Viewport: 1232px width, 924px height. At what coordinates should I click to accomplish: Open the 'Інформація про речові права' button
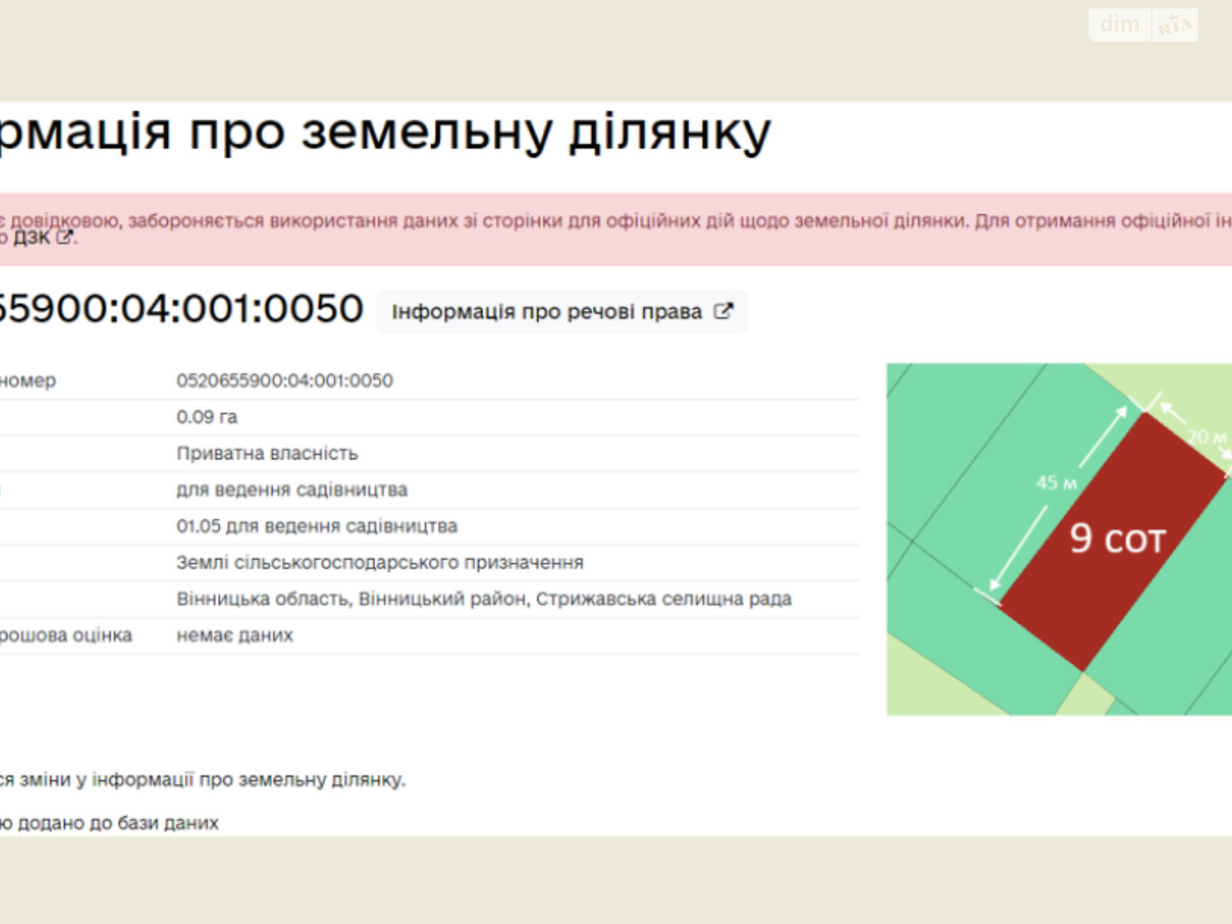(x=561, y=312)
